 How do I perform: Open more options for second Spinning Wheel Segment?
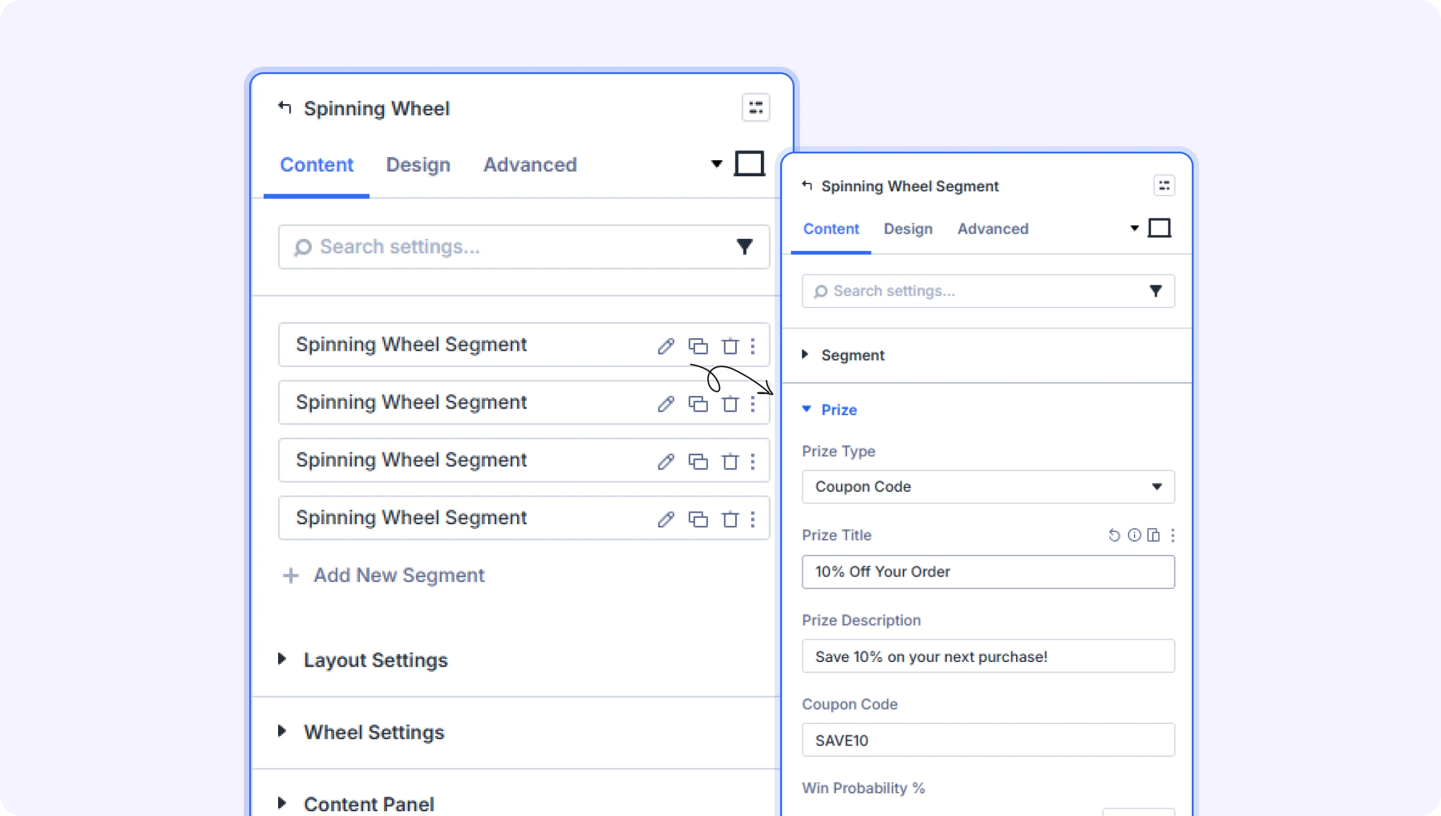753,404
